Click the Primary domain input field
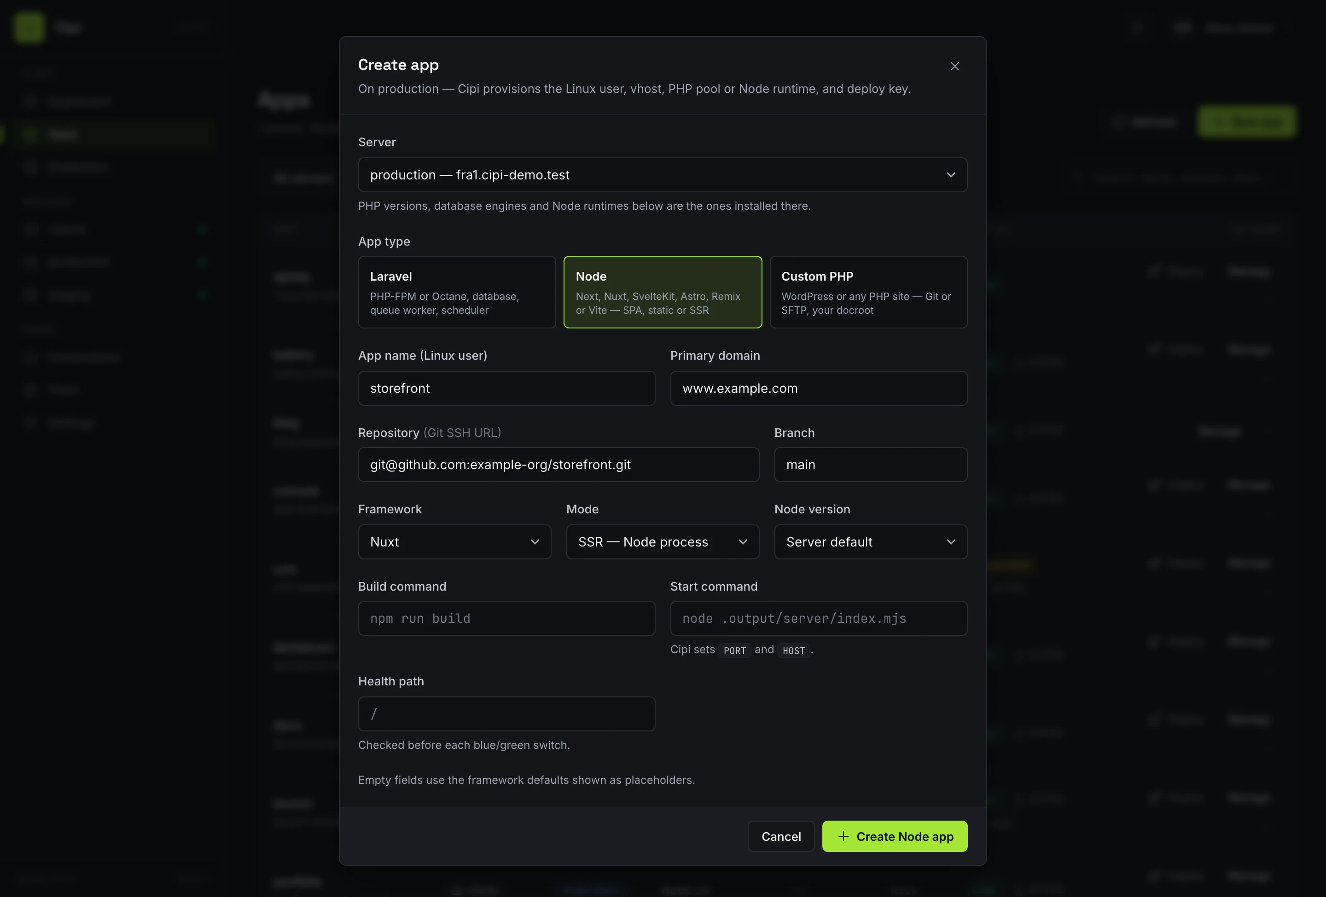The height and width of the screenshot is (897, 1326). click(819, 388)
